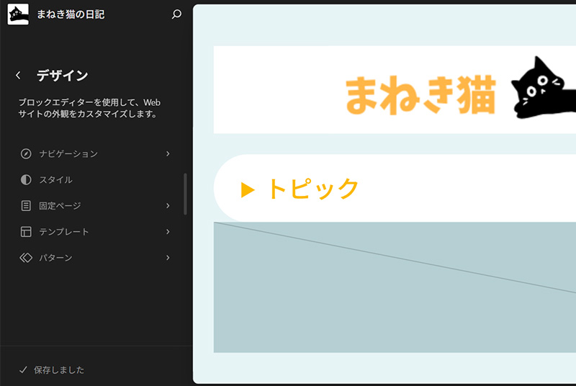Open the スタイル menu item

56,179
